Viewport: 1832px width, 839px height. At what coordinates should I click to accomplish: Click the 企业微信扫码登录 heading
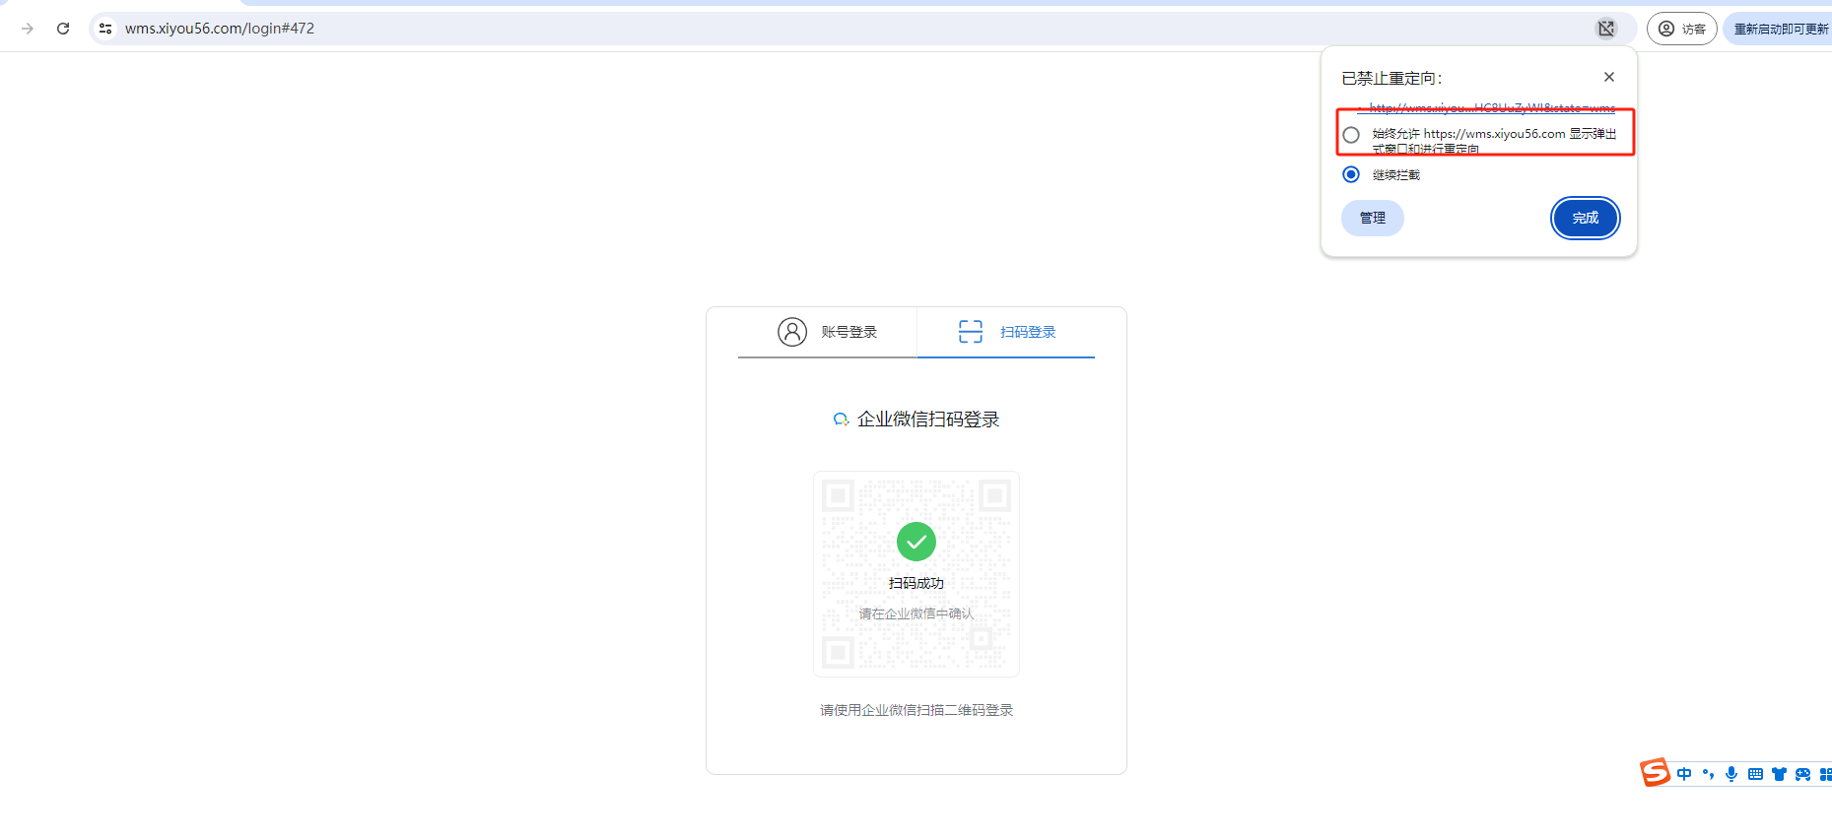click(x=928, y=419)
